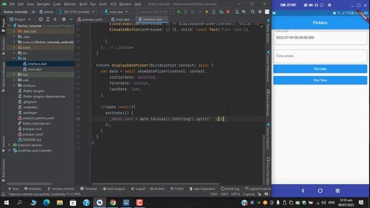The height and width of the screenshot is (208, 370).
Task: Click the editor horizontal scrollbar
Action: (x=156, y=184)
